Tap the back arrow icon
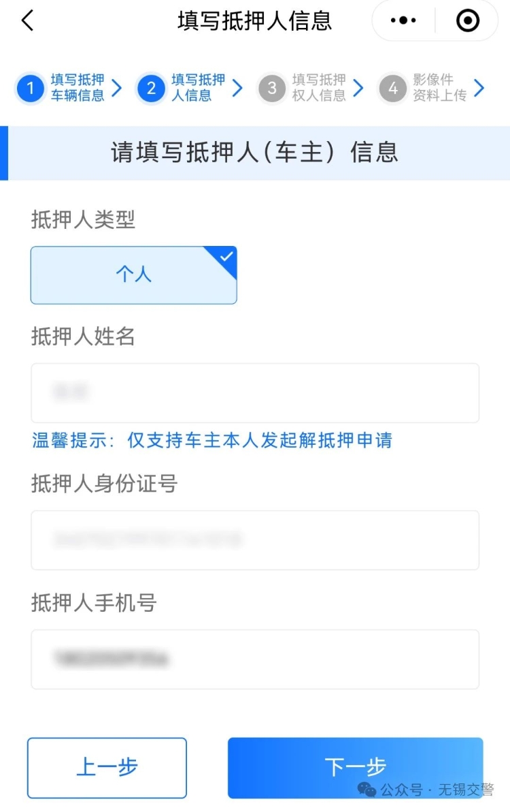The image size is (510, 810). click(x=27, y=20)
